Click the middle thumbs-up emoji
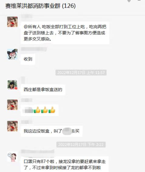 44,110
